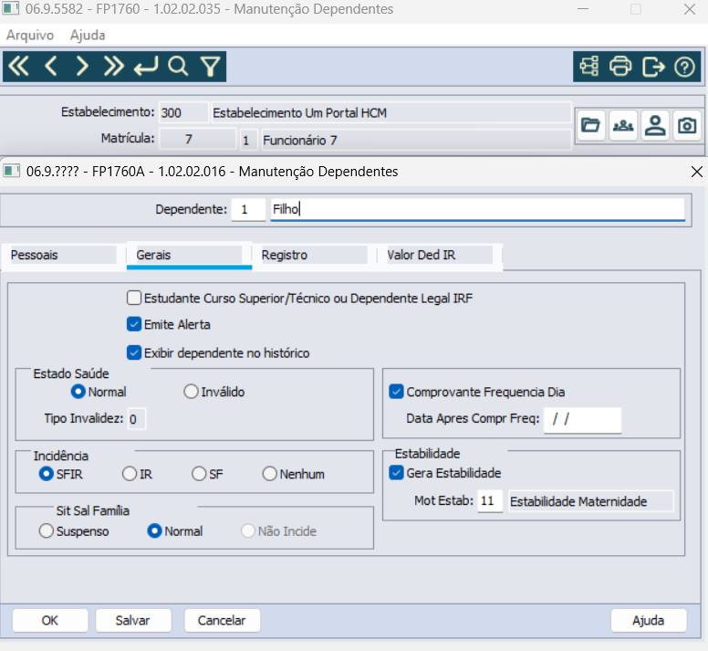Image resolution: width=708 pixels, height=651 pixels.
Task: Open the Ajuda menu
Action: click(88, 36)
